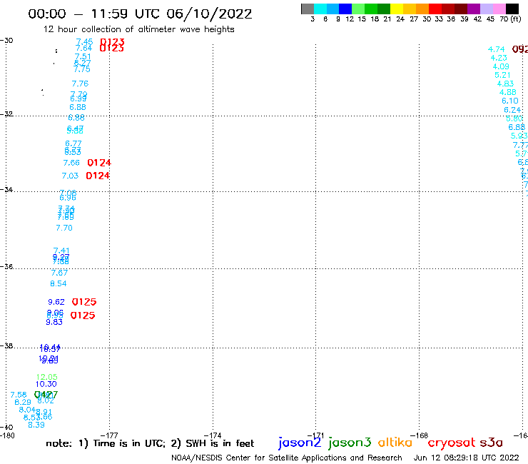528x464 pixels.
Task: Click the 'Jun 12 08:29:18 UTC 2022' timestamp
Action: [x=467, y=458]
